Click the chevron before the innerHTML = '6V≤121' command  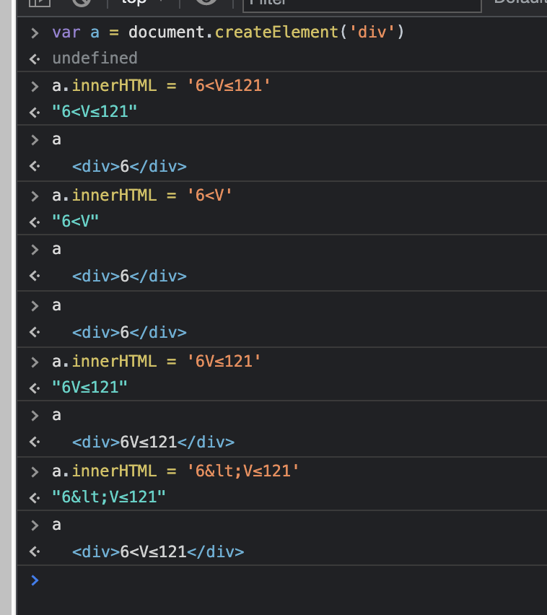(x=34, y=359)
